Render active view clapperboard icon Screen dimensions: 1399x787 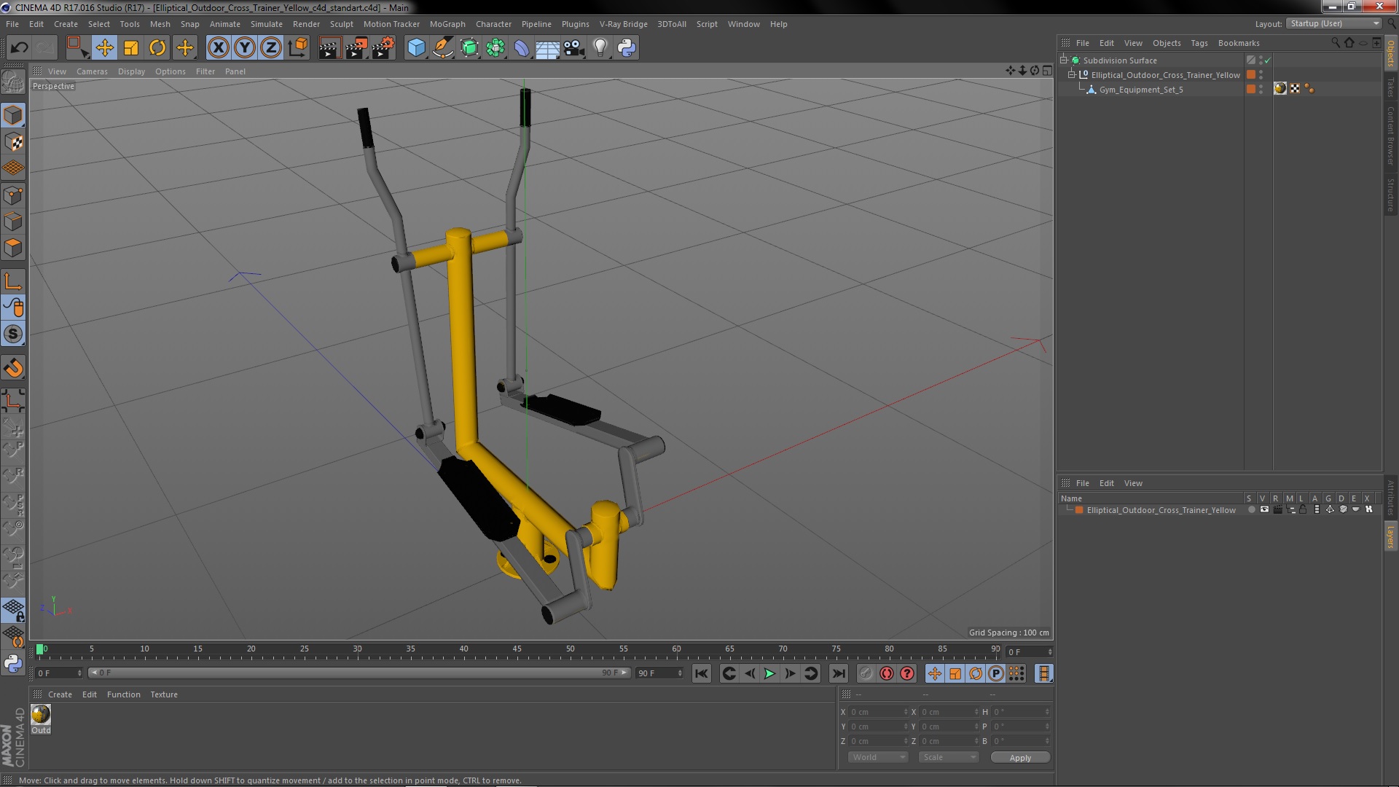(329, 48)
